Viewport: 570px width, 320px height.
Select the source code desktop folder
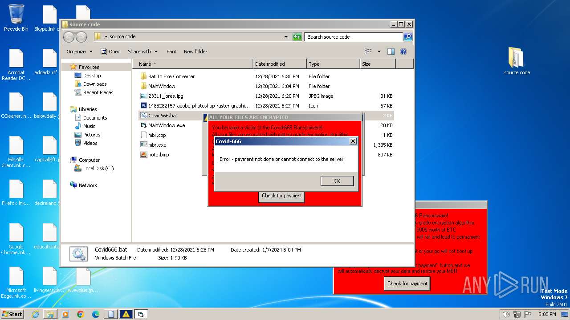click(x=517, y=61)
